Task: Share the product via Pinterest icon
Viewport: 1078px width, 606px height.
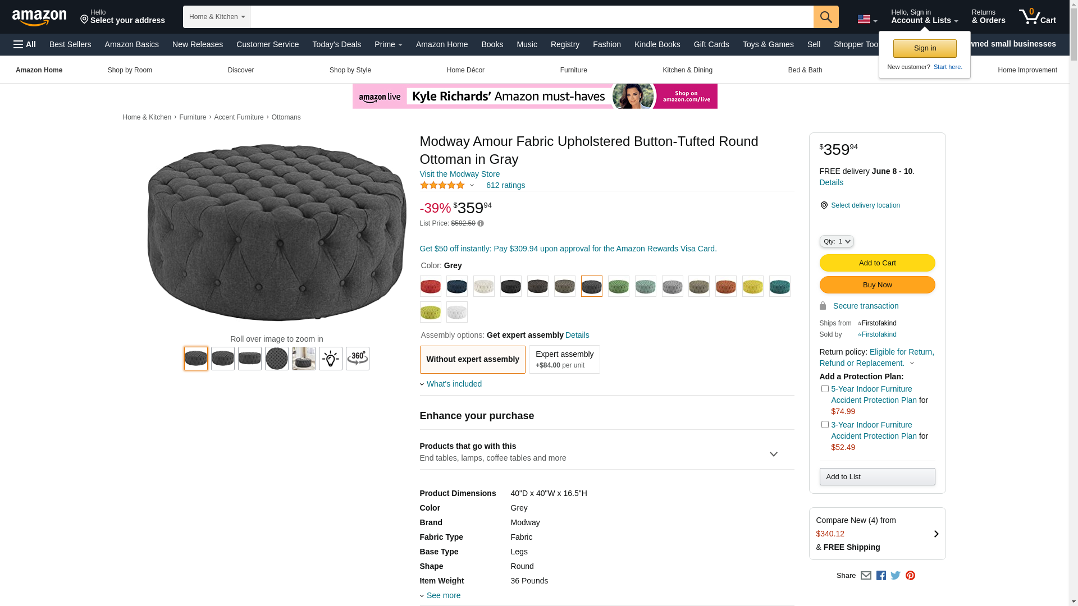Action: coord(910,576)
